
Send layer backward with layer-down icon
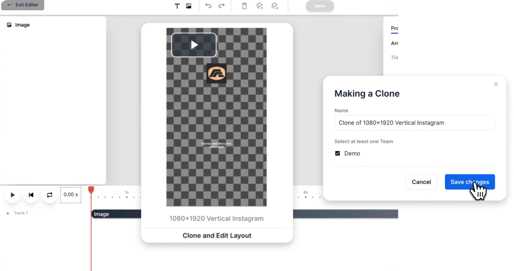[x=274, y=6]
